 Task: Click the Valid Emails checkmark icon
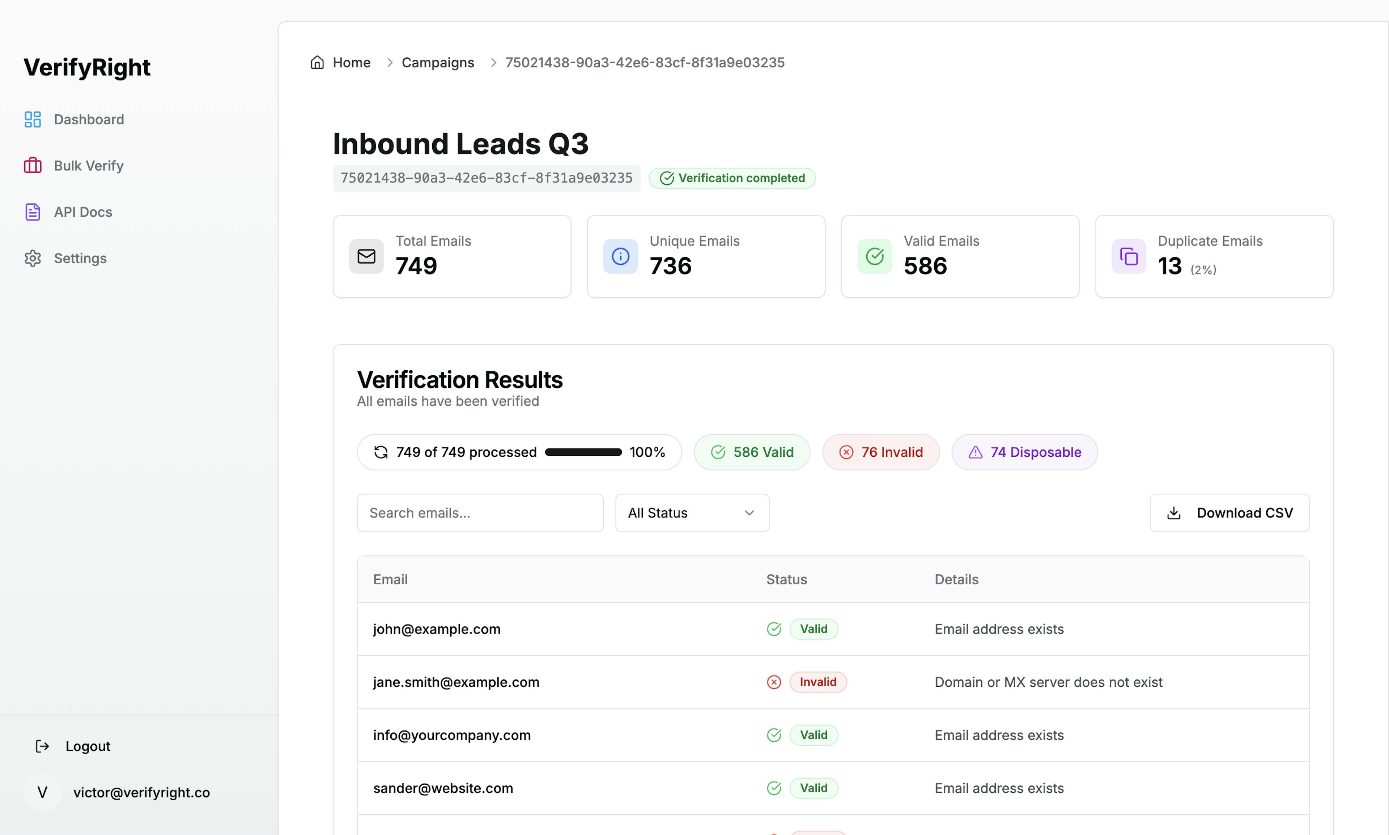875,257
